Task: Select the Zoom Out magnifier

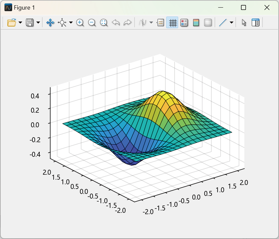Action: pos(92,23)
